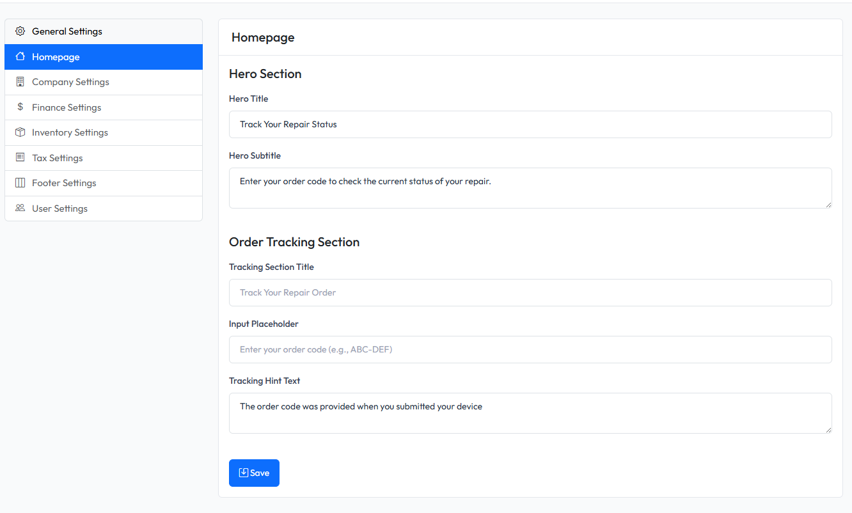
Task: Click the box icon for Inventory Settings
Action: pos(20,132)
